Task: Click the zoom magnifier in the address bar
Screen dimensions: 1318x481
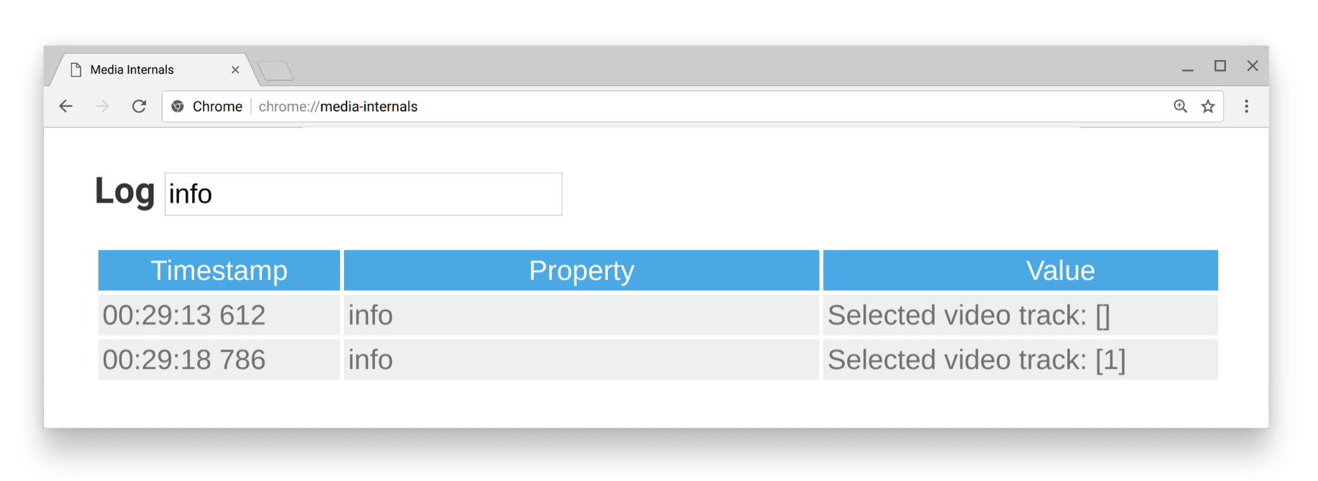Action: pyautogui.click(x=1180, y=106)
